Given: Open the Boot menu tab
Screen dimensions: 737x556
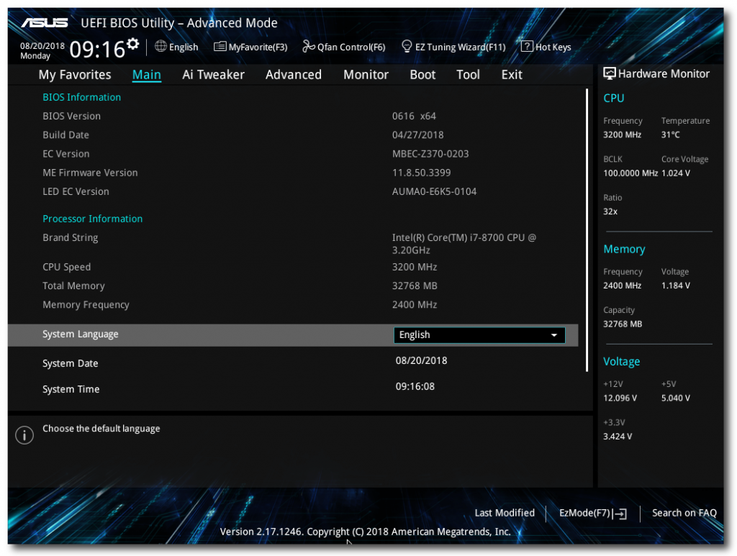Looking at the screenshot, I should (422, 74).
